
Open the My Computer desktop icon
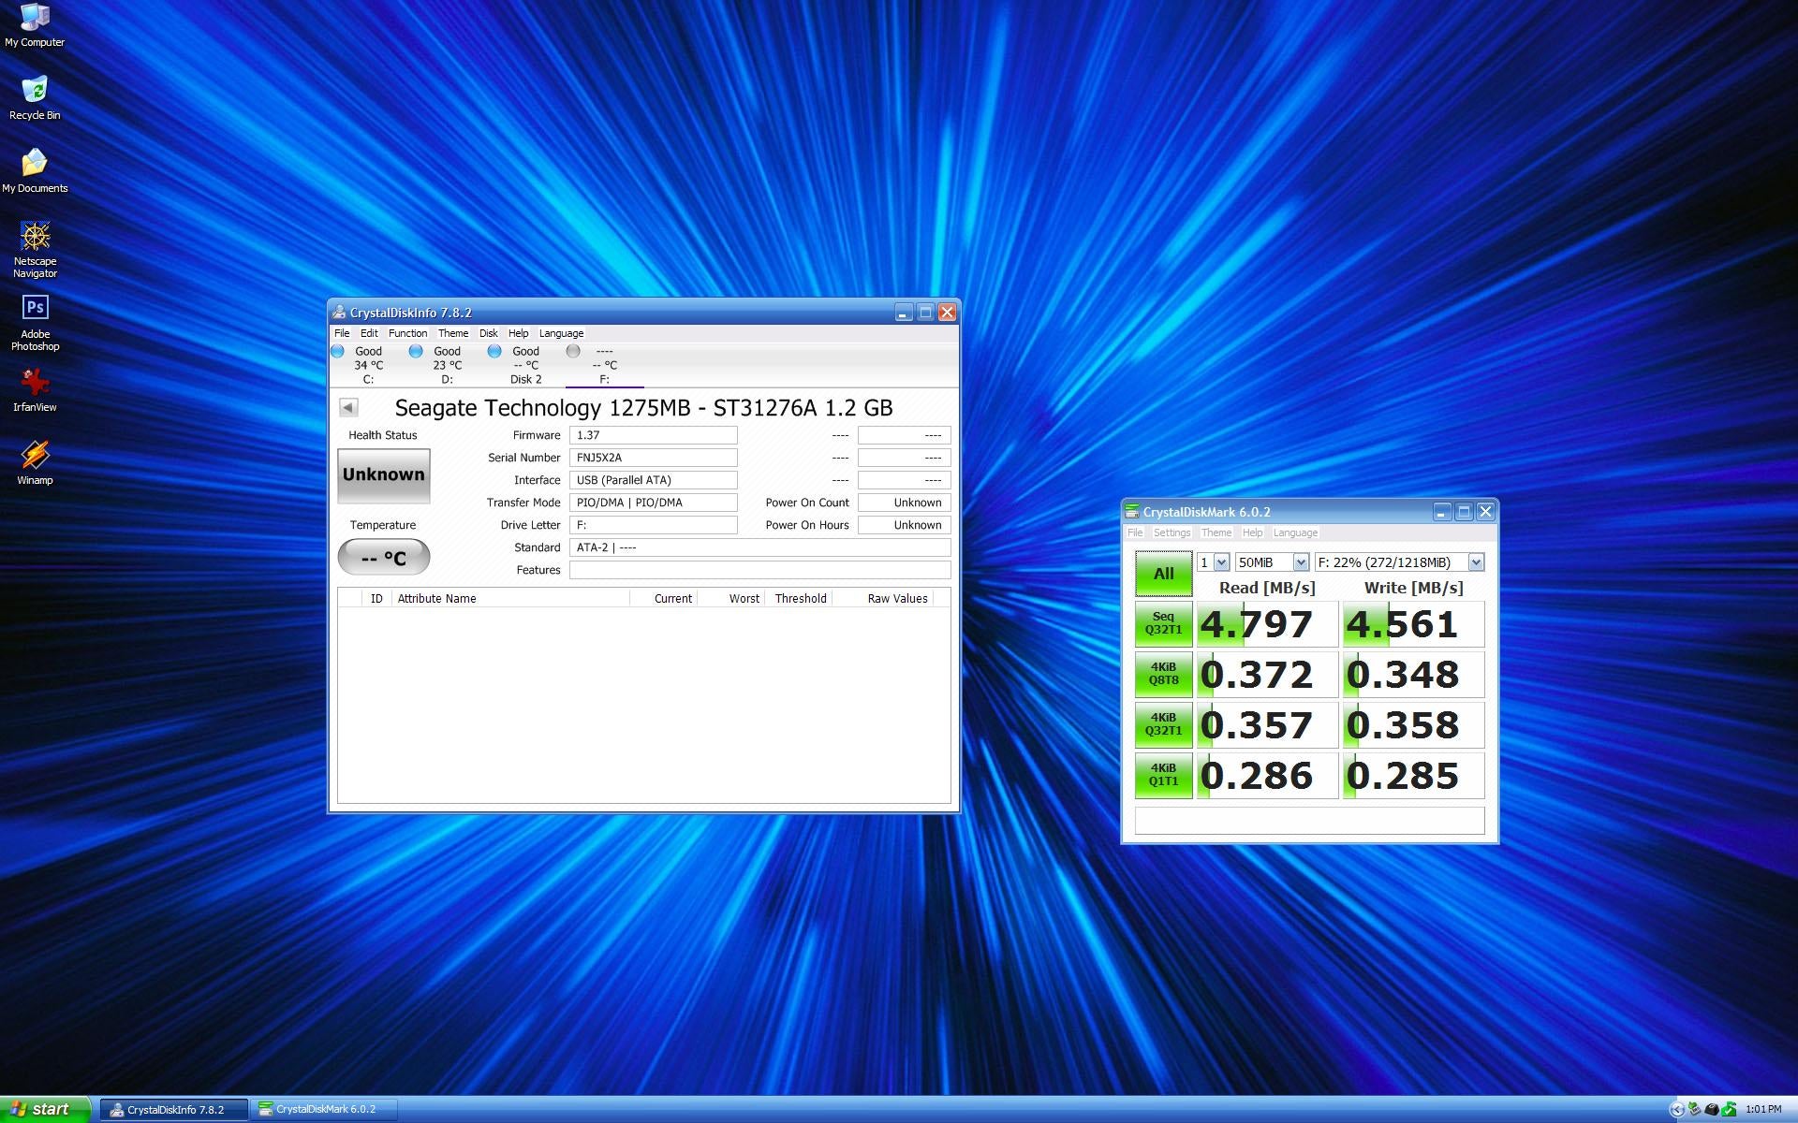[35, 25]
